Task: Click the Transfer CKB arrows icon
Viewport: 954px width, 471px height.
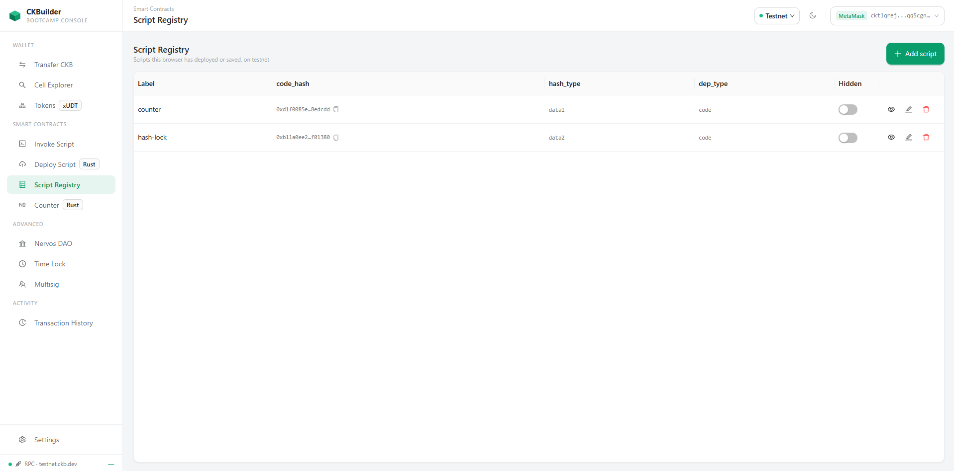Action: pos(22,65)
